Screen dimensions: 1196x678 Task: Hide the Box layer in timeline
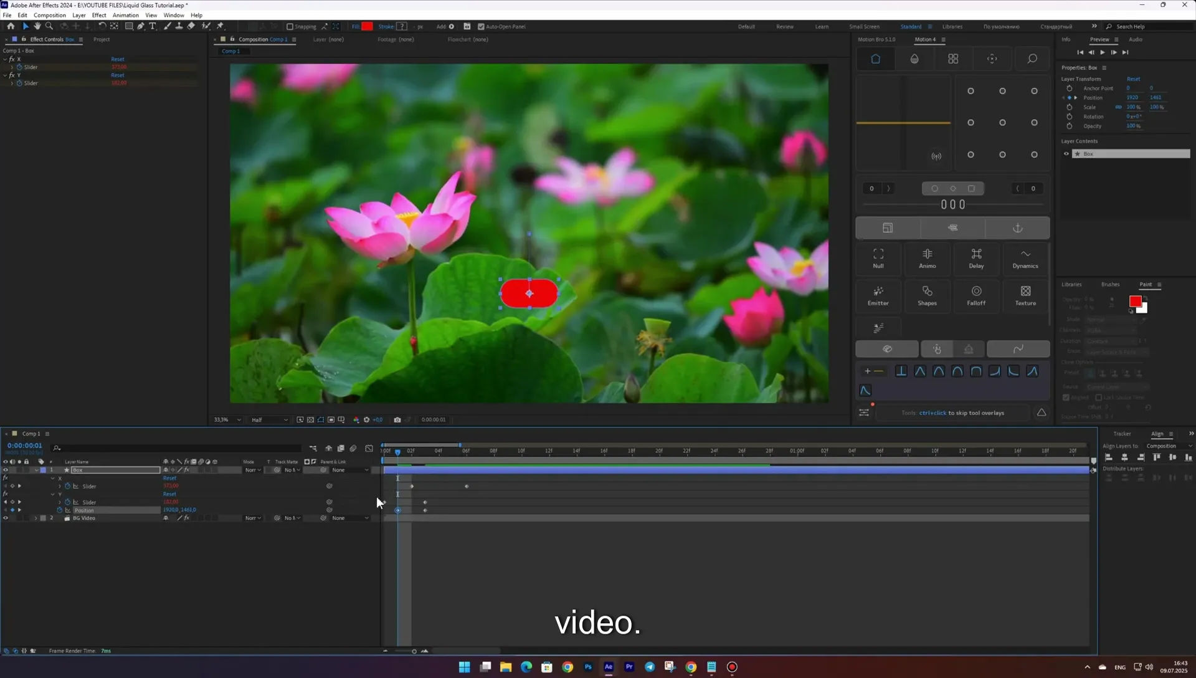6,470
